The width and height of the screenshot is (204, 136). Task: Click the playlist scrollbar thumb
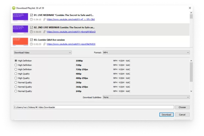click(x=191, y=17)
